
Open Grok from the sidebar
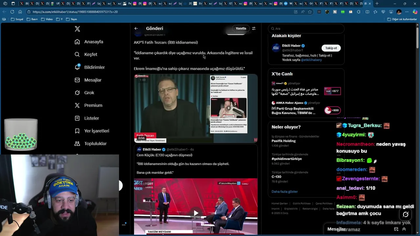(84, 93)
